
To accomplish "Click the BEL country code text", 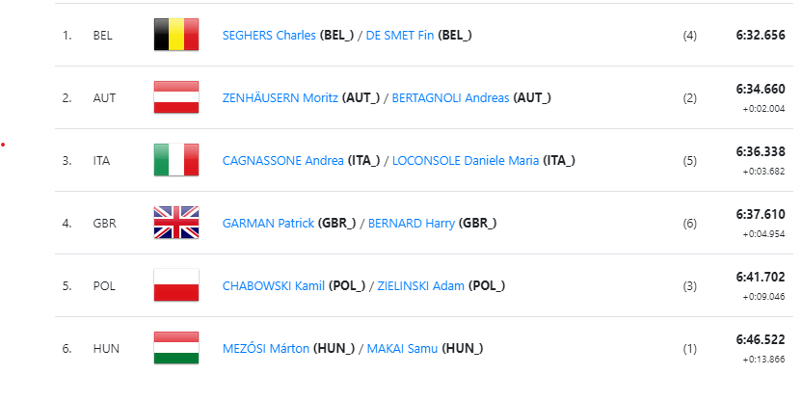I will [103, 36].
